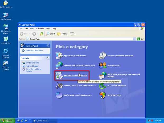Click the Back toolbar button
Image resolution: width=164 pixels, height=123 pixels.
click(24, 34)
